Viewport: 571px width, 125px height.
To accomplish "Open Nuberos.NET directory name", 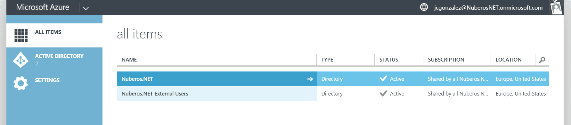I will [137, 79].
